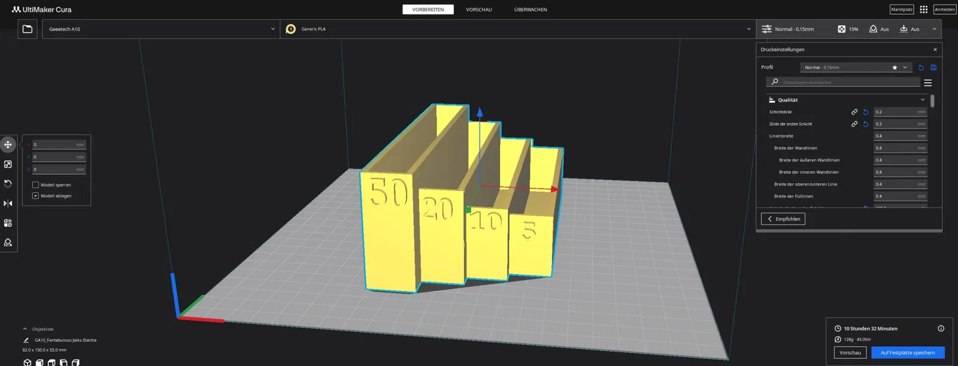Open settings visibility hamburger menu
This screenshot has height=366, width=958.
[x=928, y=83]
